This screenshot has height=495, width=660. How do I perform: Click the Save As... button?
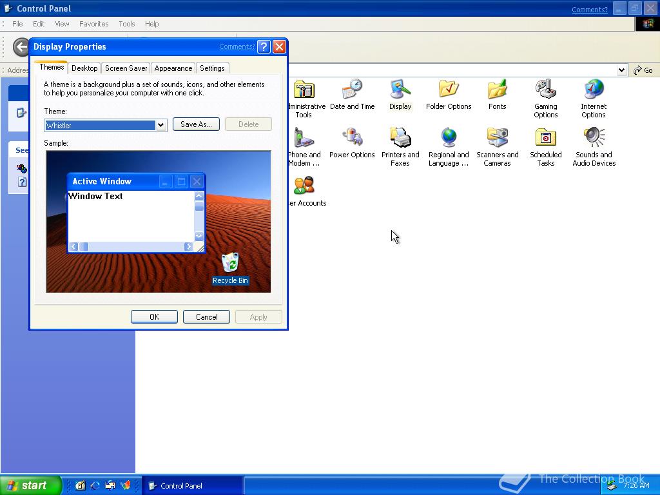pos(196,124)
